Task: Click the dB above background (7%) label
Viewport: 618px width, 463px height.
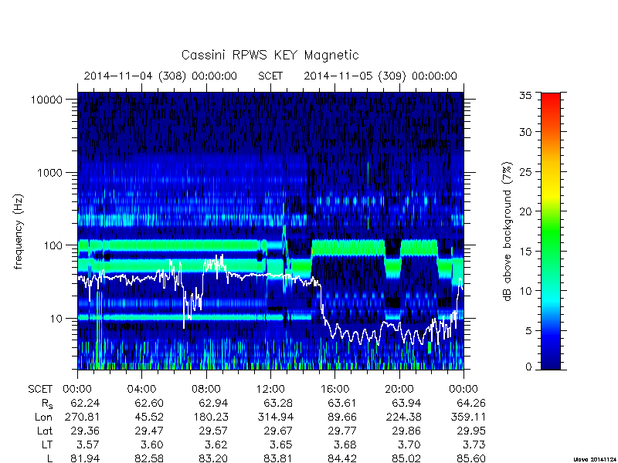Action: click(x=508, y=231)
